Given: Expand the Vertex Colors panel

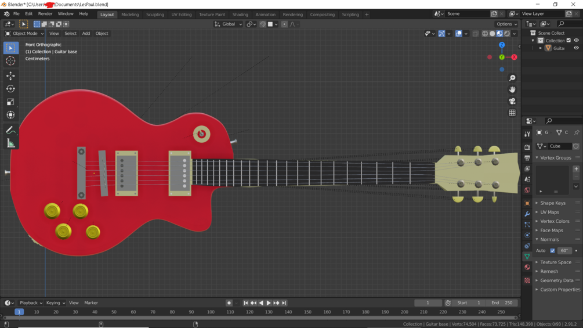Looking at the screenshot, I should click(555, 221).
